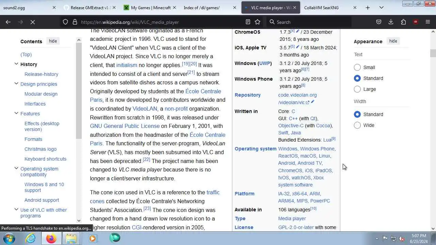This screenshot has height=245, width=436.
Task: Click the green round taskbar icon
Action: coord(115,238)
